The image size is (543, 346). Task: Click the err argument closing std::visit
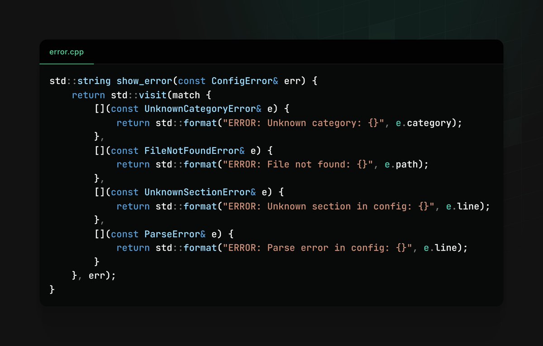pos(97,275)
